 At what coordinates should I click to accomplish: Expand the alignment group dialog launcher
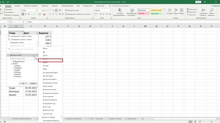(93, 18)
